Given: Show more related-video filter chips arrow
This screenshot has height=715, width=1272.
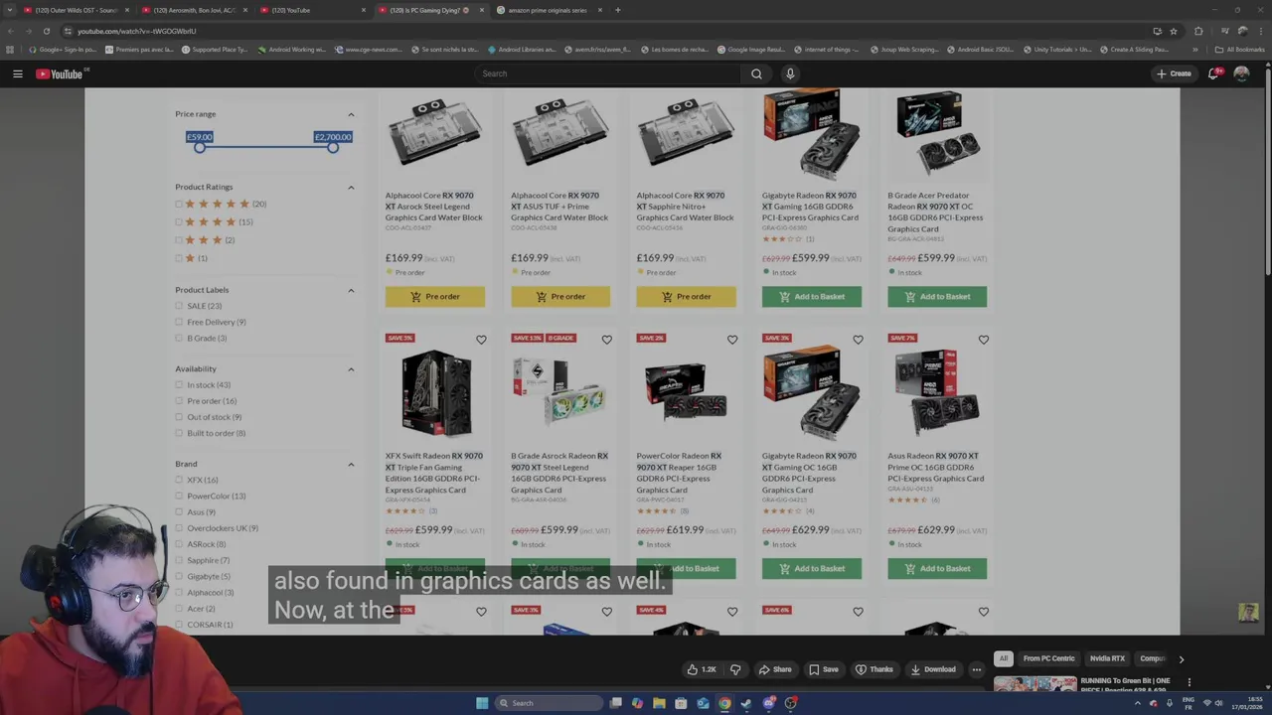Looking at the screenshot, I should [1181, 658].
